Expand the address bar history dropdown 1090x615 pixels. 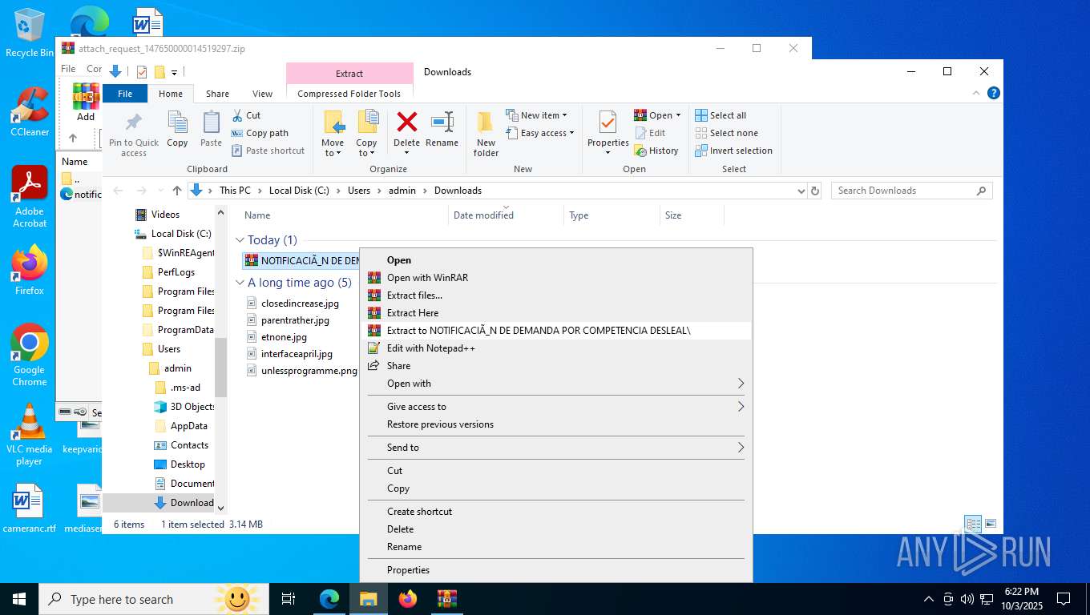coord(801,191)
